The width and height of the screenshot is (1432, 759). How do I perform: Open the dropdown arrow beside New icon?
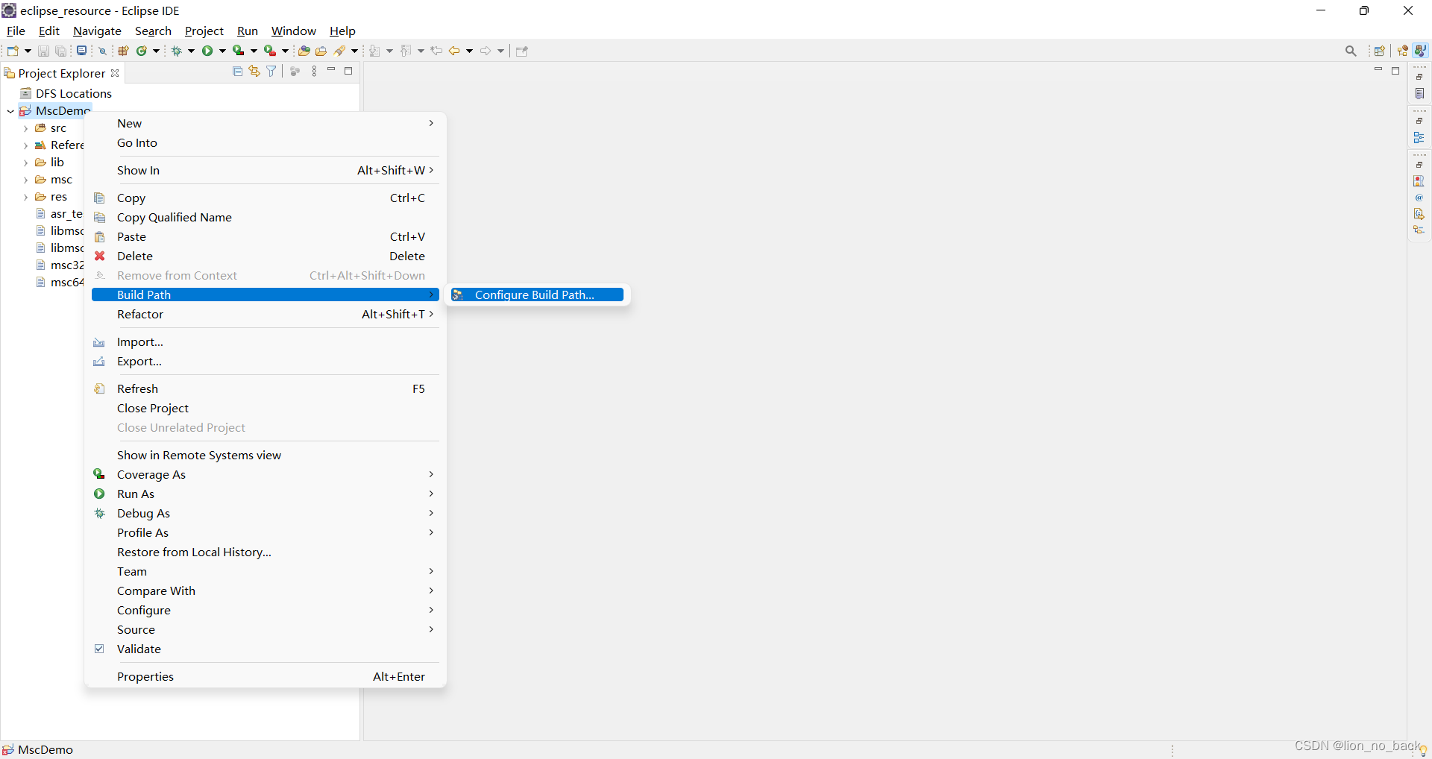28,51
